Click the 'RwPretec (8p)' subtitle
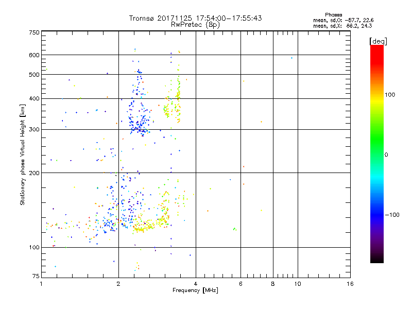The width and height of the screenshot is (412, 309). (195, 25)
